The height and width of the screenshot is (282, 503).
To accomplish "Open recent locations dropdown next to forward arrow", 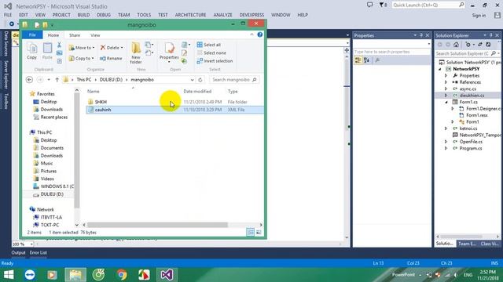I will (x=49, y=80).
